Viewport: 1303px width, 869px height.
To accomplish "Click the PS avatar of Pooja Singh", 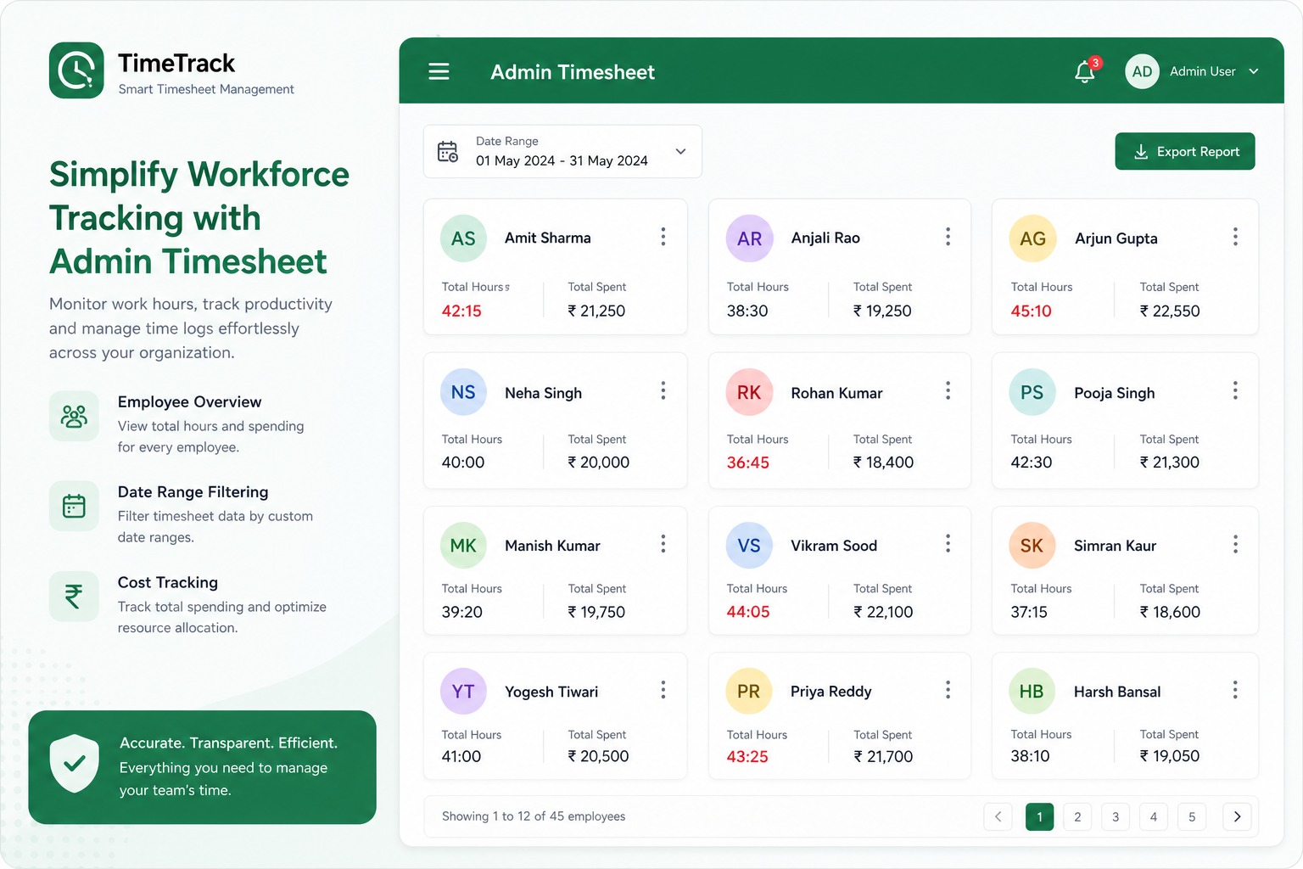I will point(1032,392).
